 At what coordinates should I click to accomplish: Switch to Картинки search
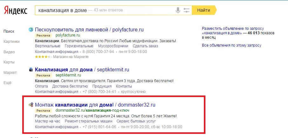click(x=11, y=42)
